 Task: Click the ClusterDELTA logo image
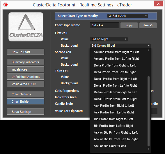26,27
